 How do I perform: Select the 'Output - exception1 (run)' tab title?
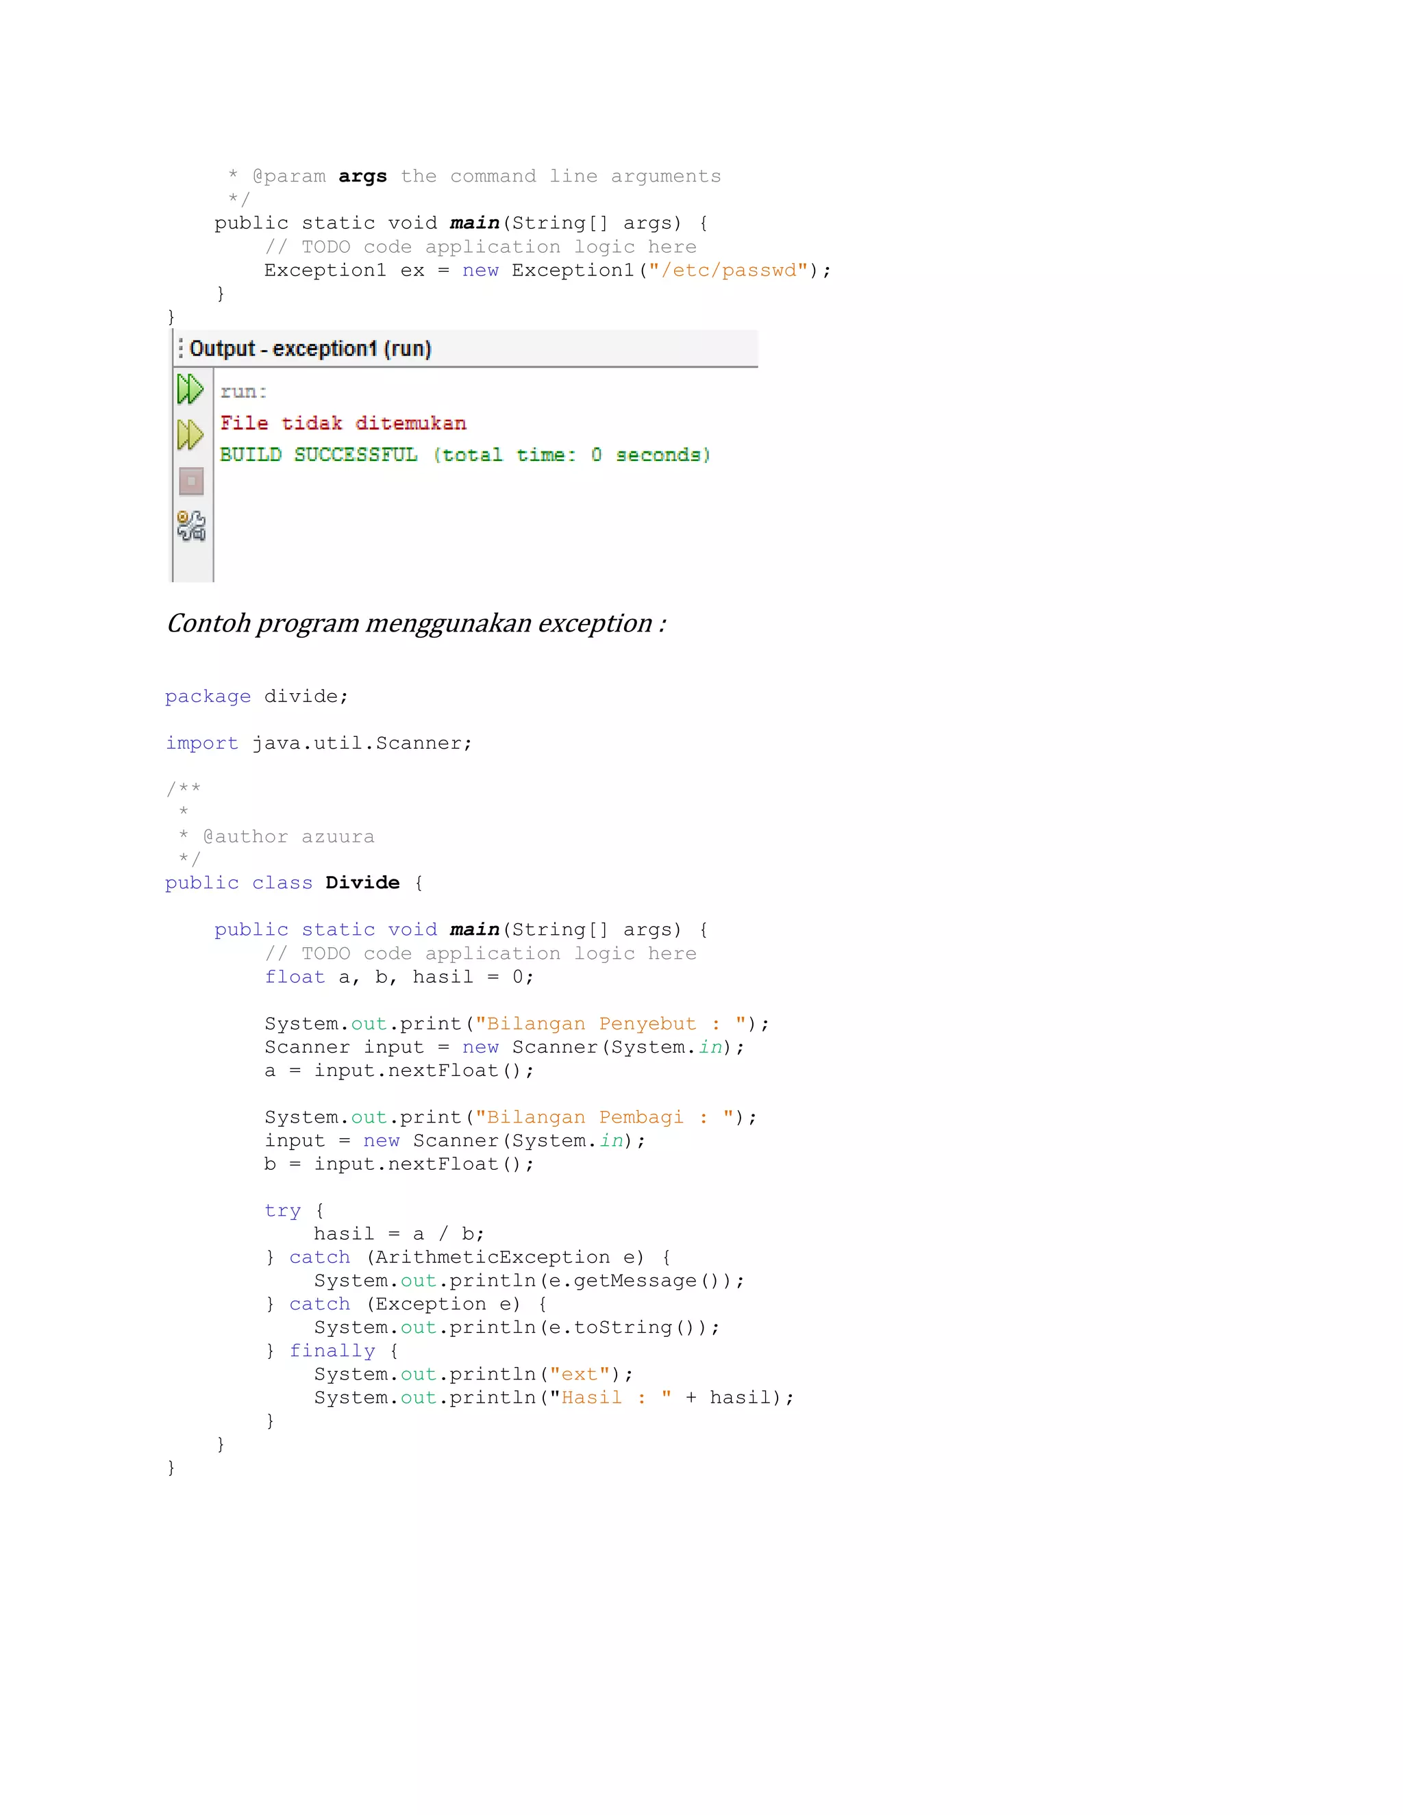310,349
